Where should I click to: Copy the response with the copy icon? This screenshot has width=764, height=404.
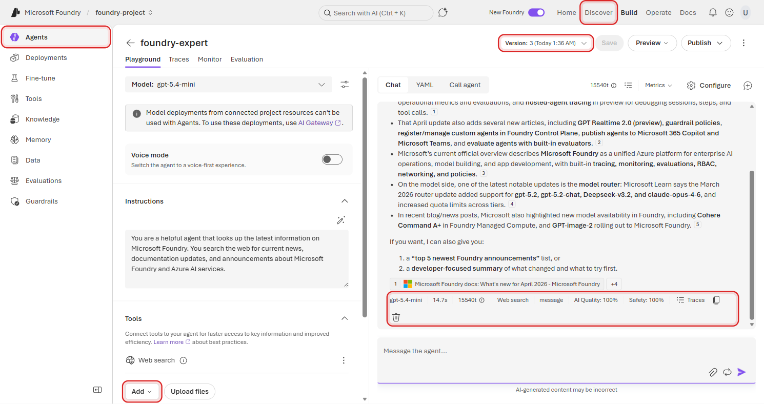[716, 300]
